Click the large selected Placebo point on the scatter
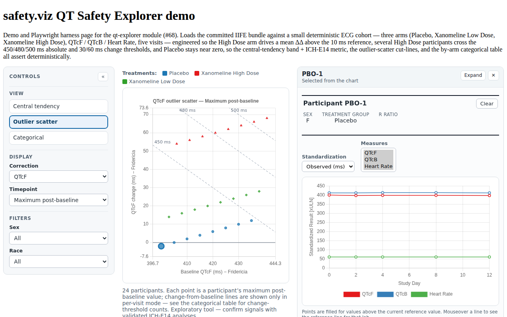This screenshot has height=317, width=507. 161,246
